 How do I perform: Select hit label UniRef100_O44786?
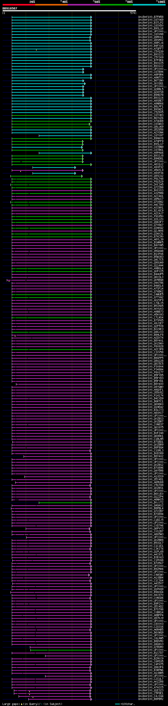pyautogui.click(x=151, y=283)
